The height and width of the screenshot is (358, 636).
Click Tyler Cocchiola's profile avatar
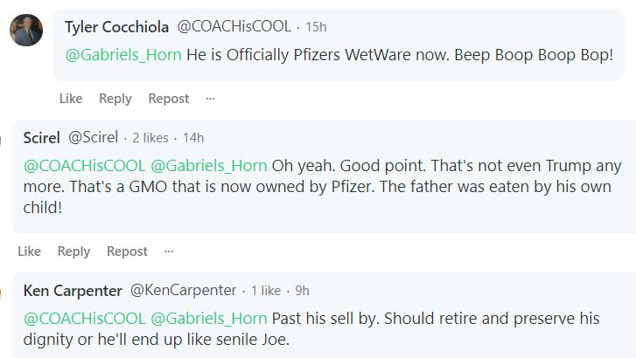click(x=26, y=31)
